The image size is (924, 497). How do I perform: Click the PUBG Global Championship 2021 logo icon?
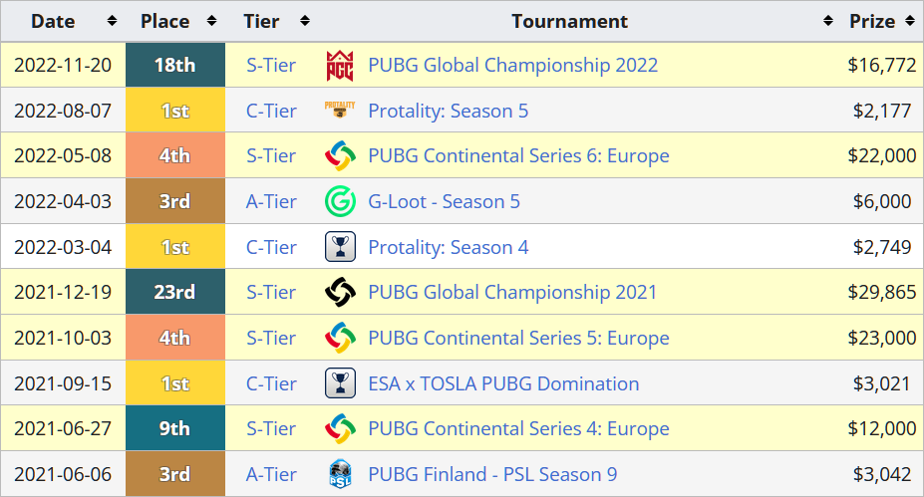point(340,293)
